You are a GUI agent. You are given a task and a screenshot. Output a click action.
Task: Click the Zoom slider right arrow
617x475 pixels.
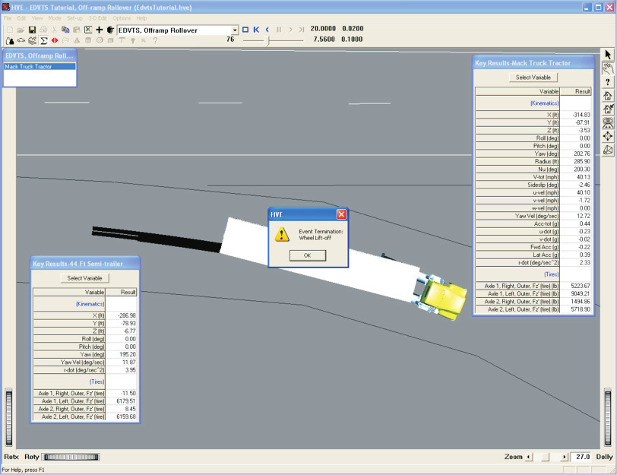[564, 457]
